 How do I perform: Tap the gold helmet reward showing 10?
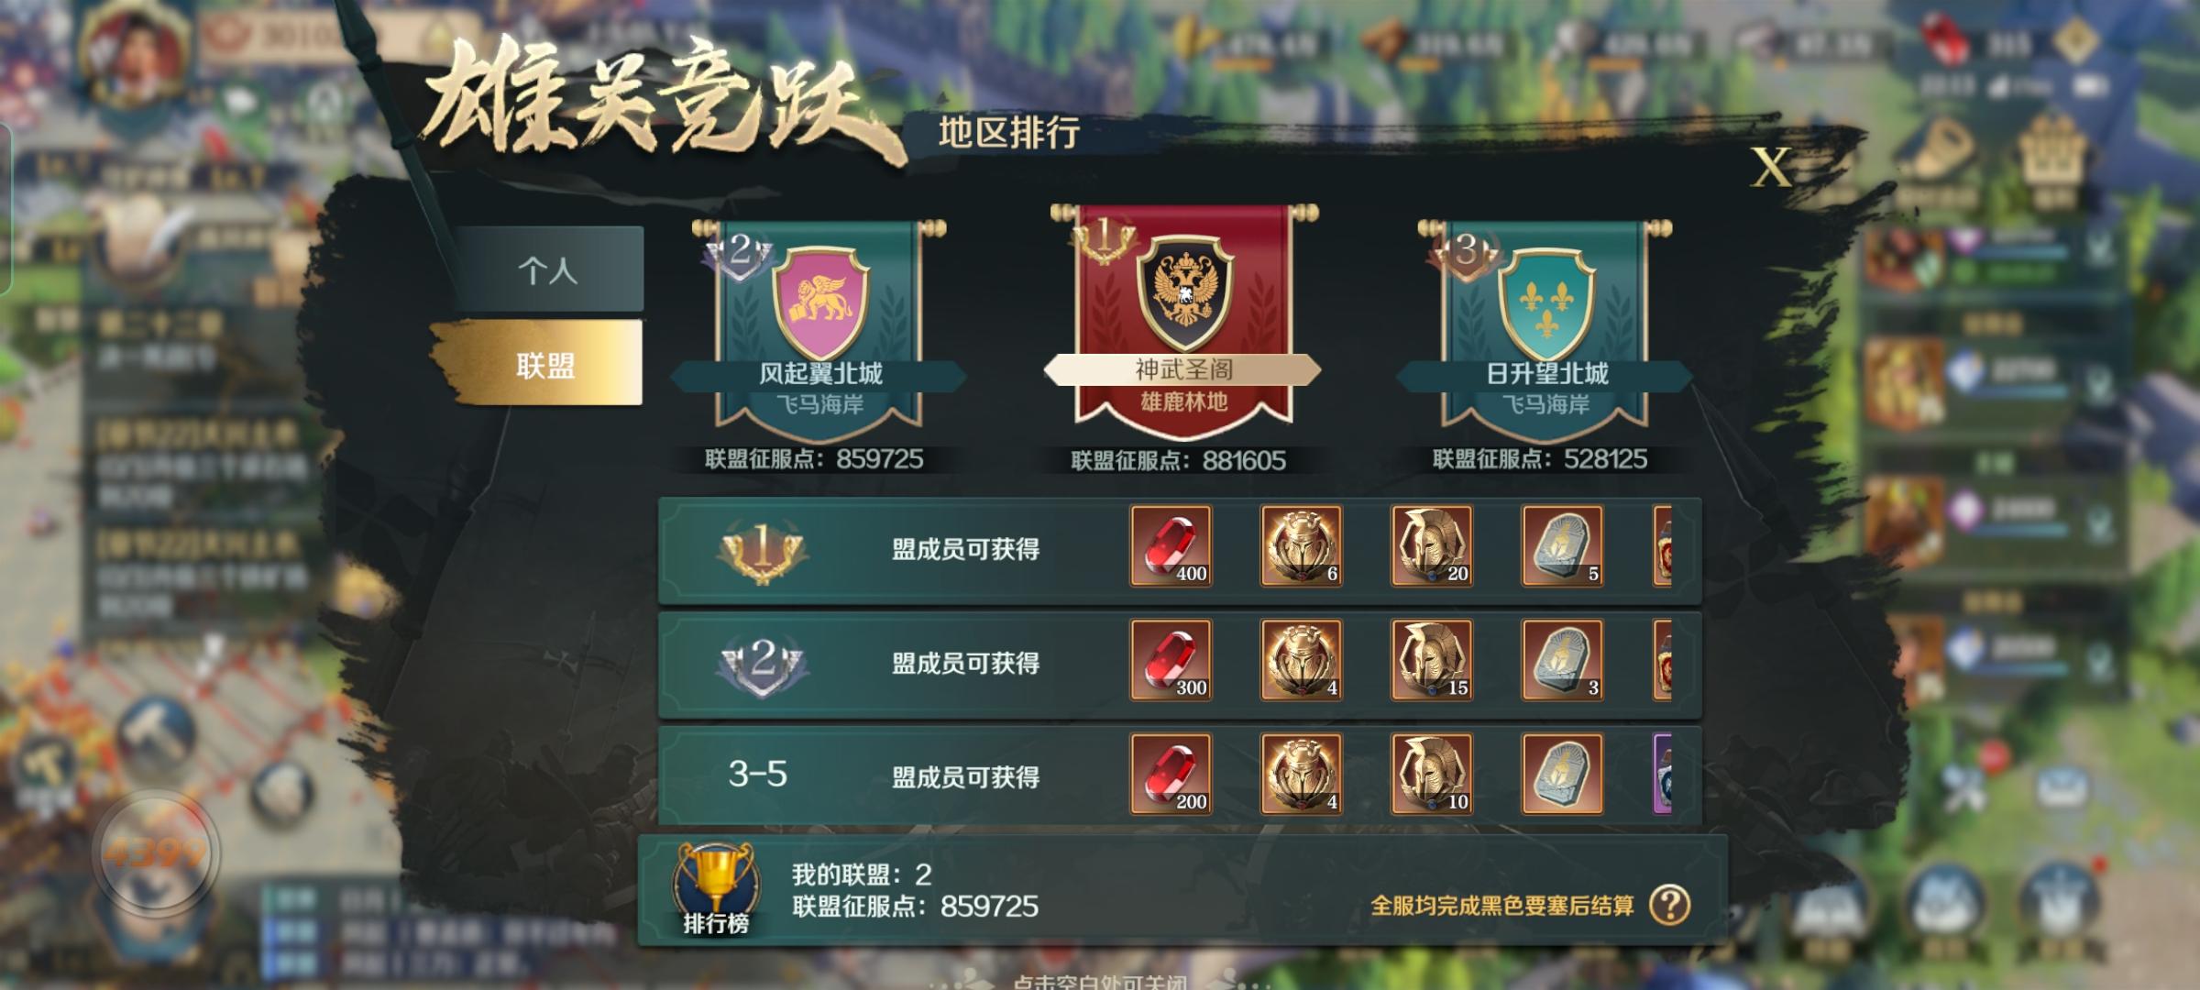click(1432, 774)
